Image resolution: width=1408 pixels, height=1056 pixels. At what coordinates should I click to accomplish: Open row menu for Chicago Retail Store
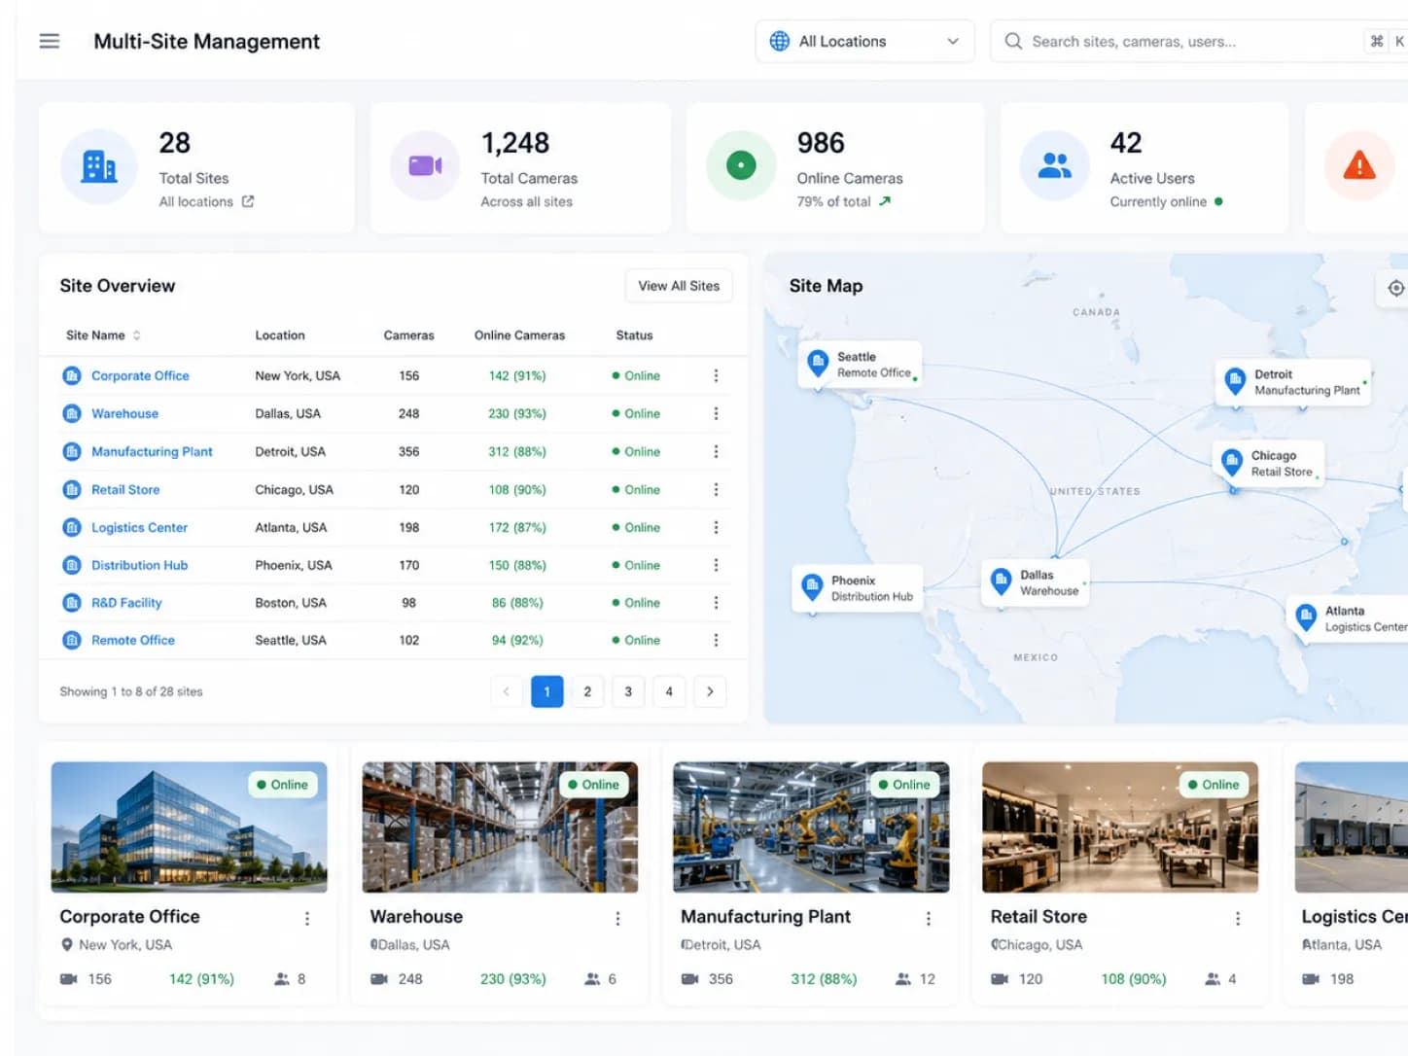[x=716, y=489]
